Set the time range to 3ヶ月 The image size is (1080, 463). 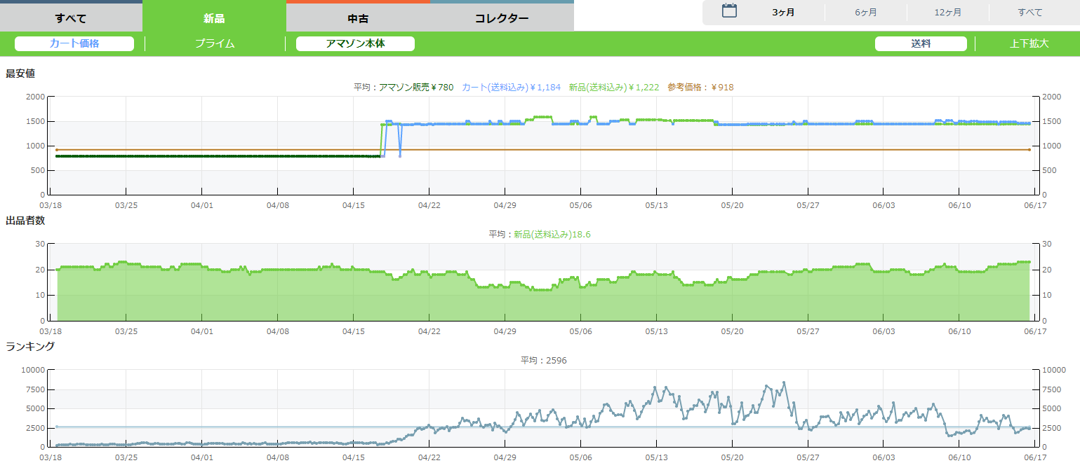[783, 13]
